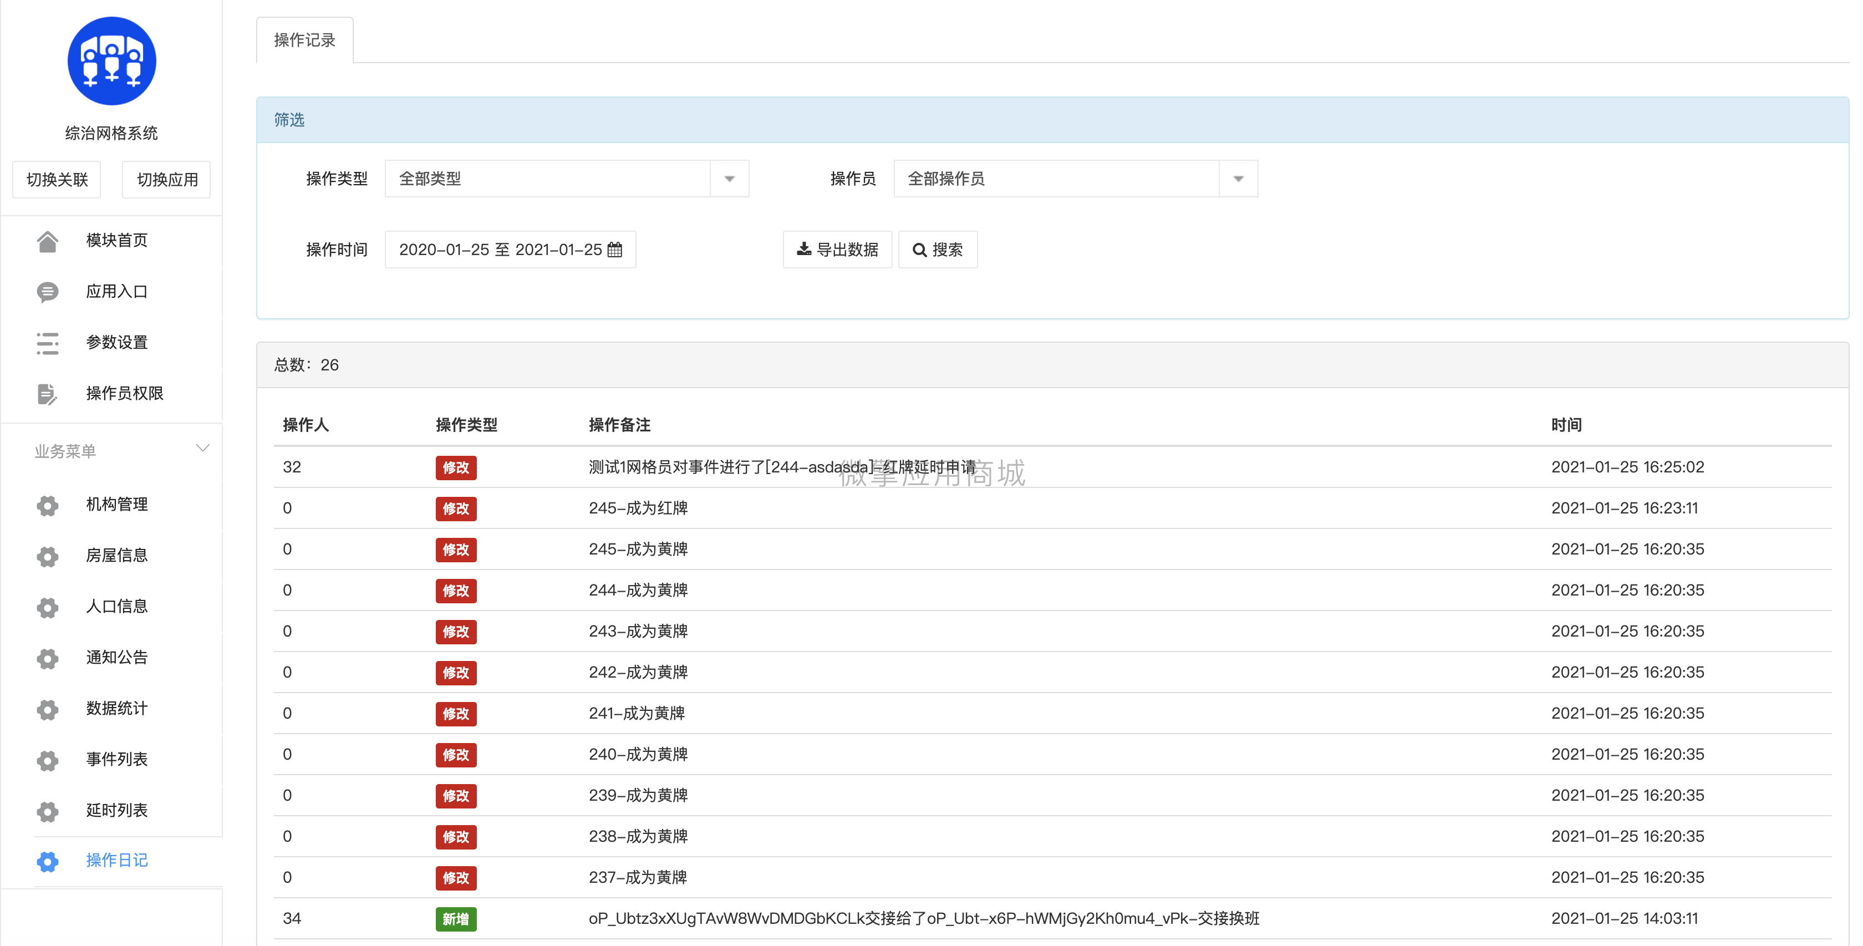The width and height of the screenshot is (1863, 946).
Task: Open the 操作类型 dropdown showing 全部类型
Action: 566,179
